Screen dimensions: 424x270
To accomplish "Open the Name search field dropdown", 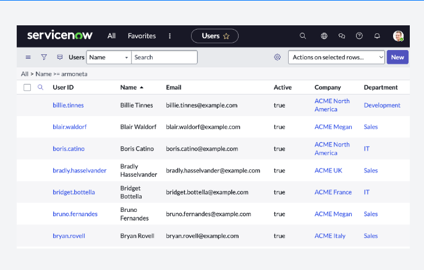I will [x=109, y=57].
